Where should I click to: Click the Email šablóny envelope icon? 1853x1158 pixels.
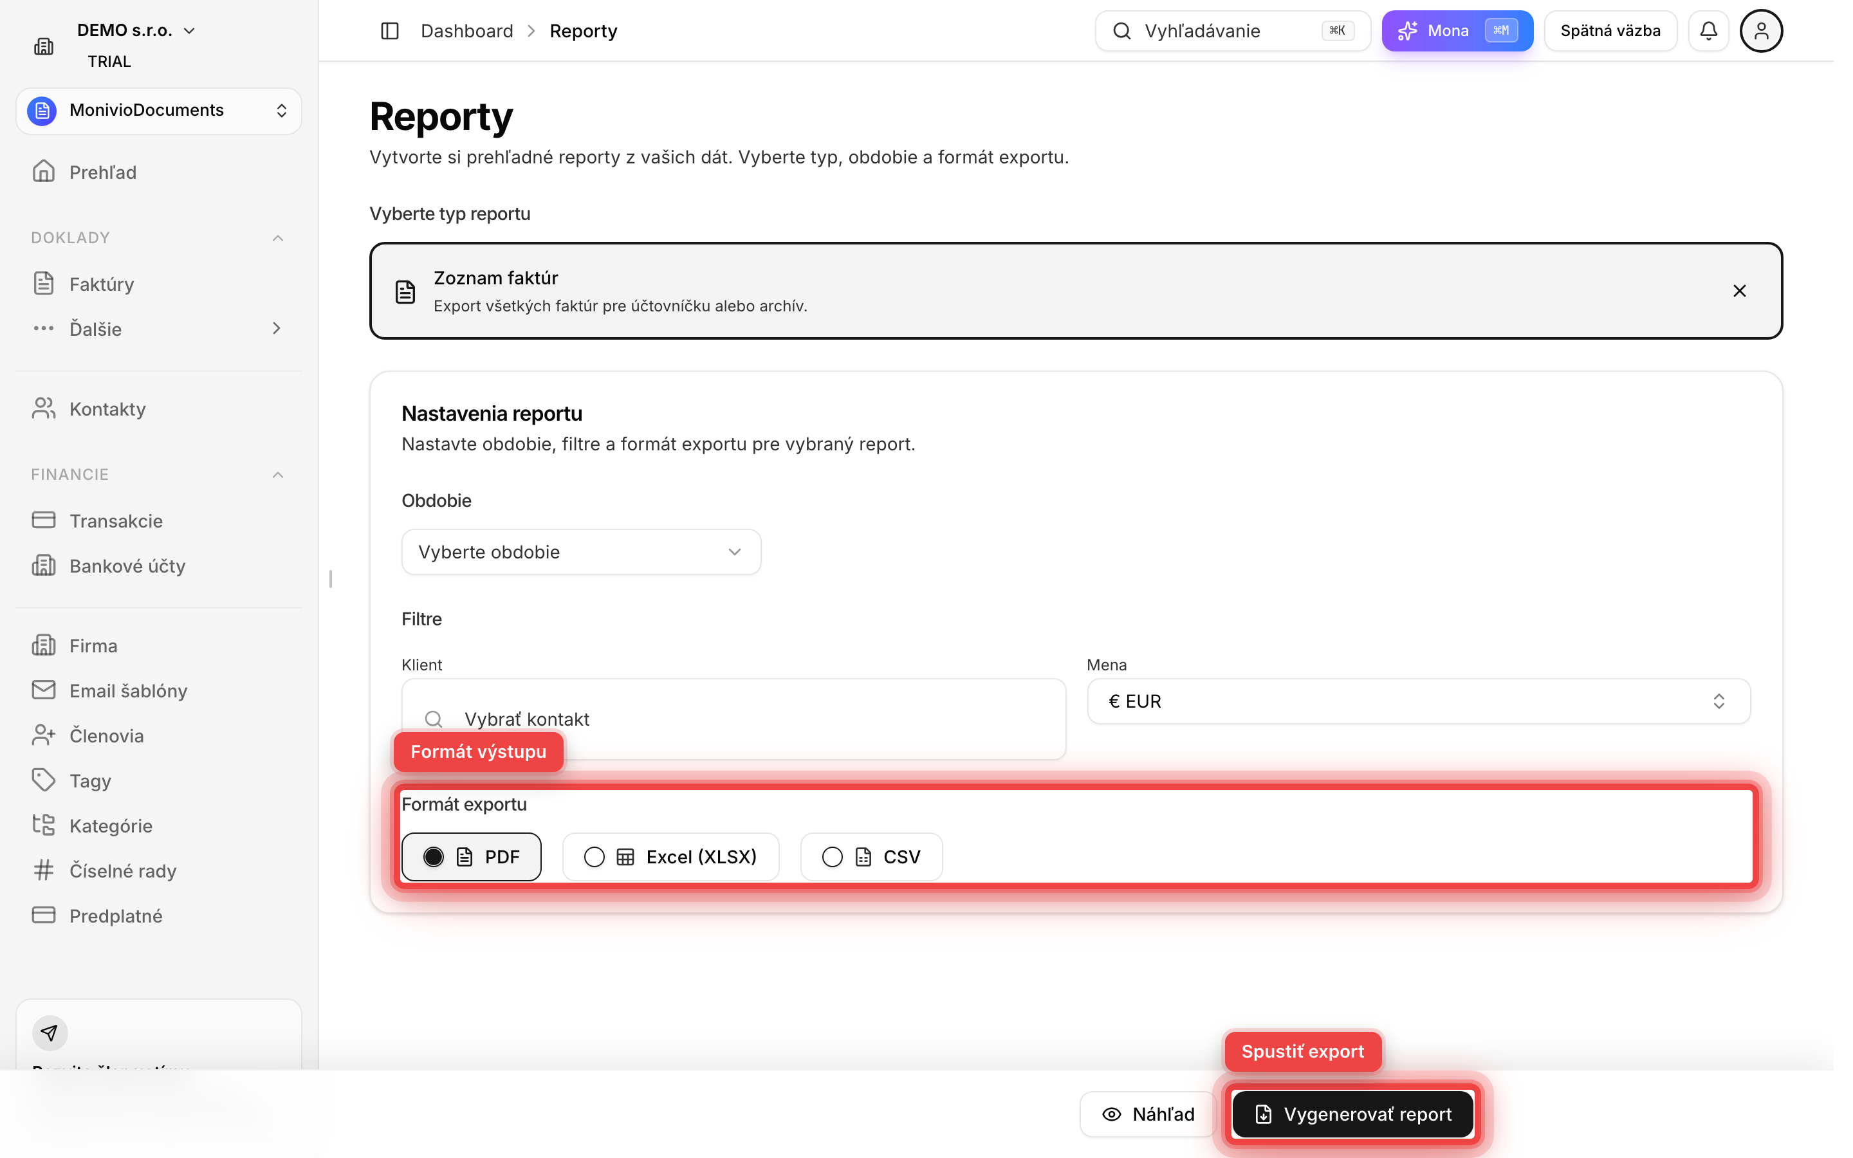tap(44, 690)
